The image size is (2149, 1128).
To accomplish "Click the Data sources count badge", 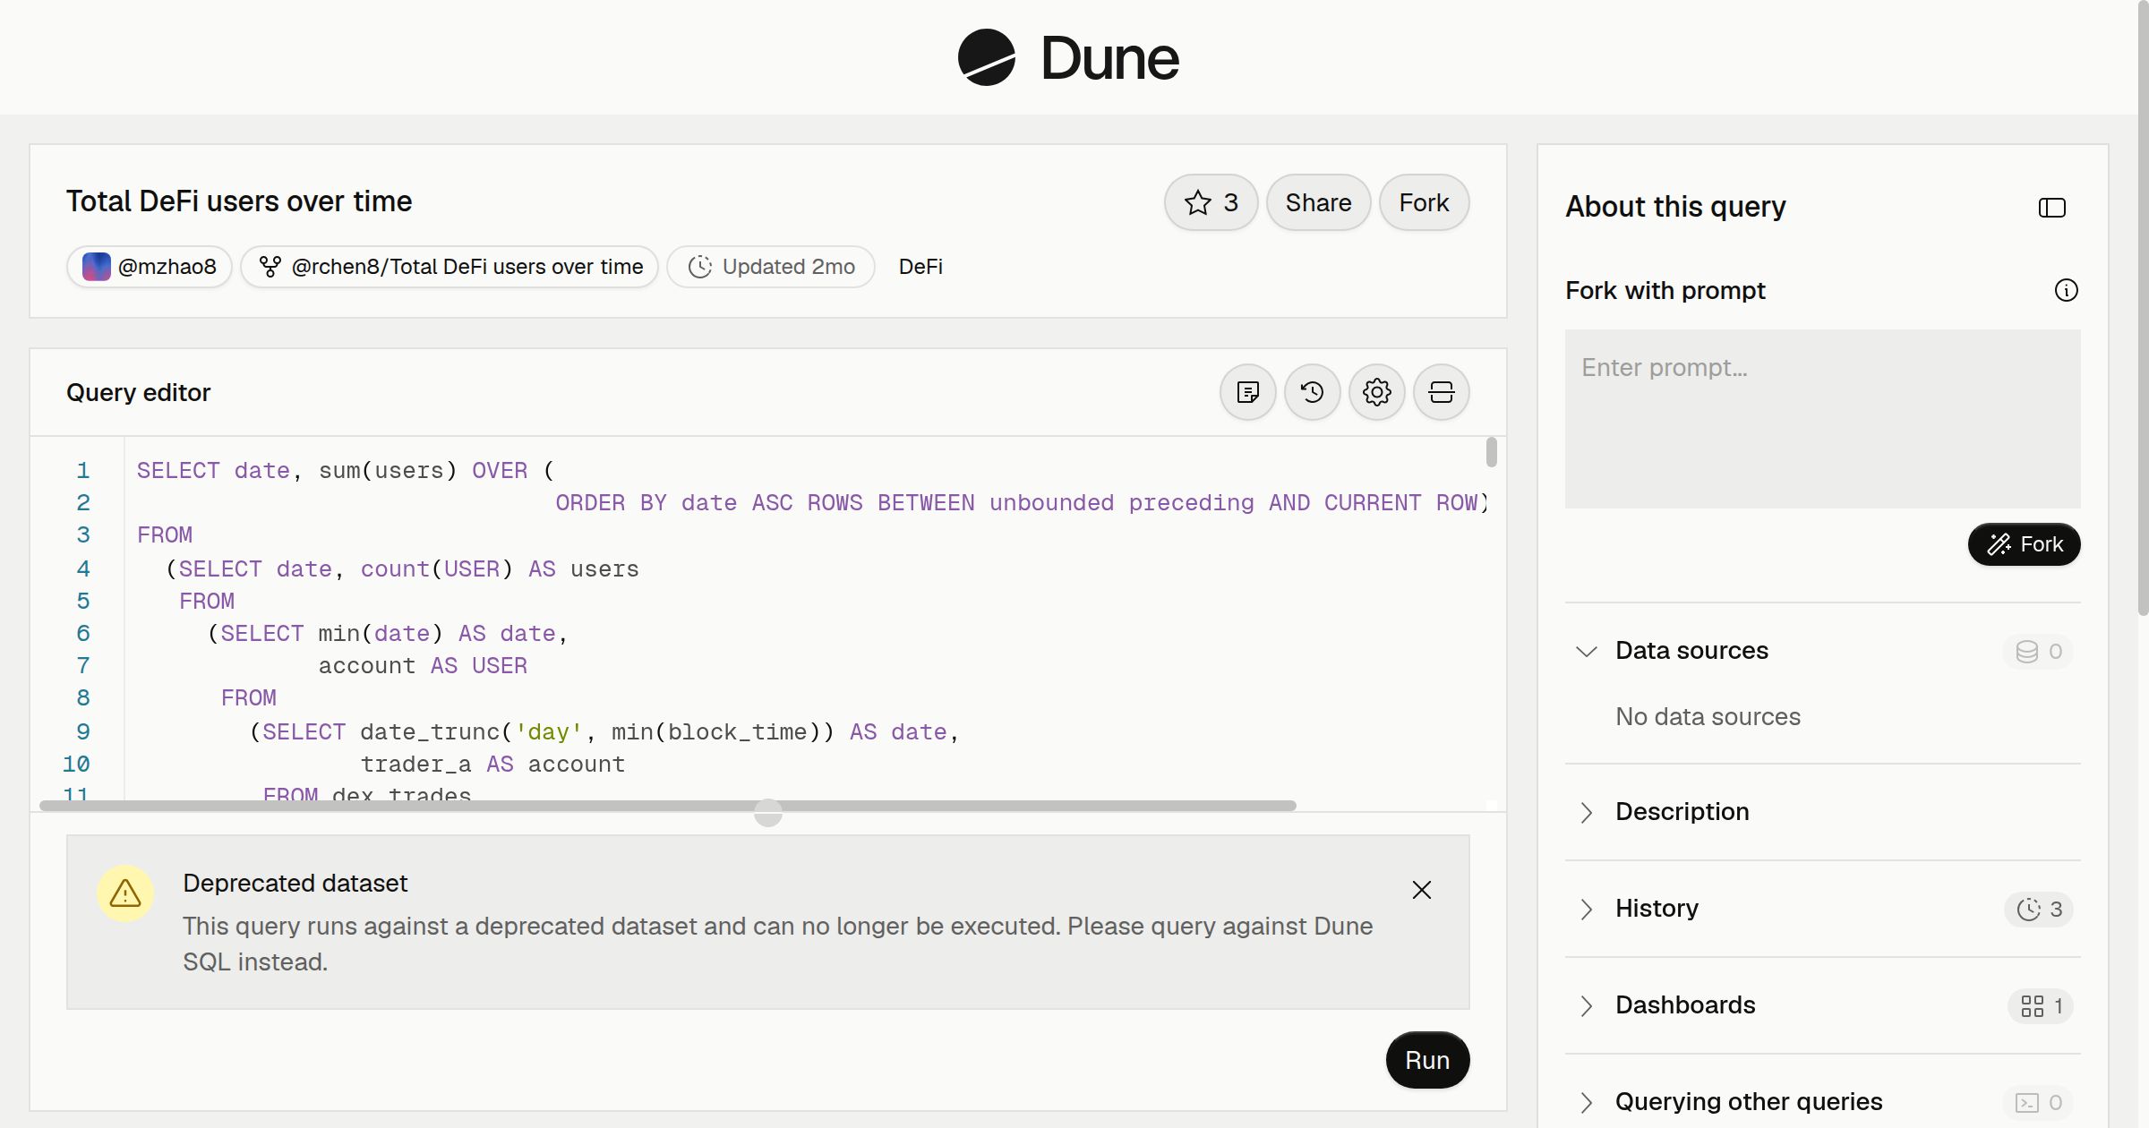I will 2038,651.
